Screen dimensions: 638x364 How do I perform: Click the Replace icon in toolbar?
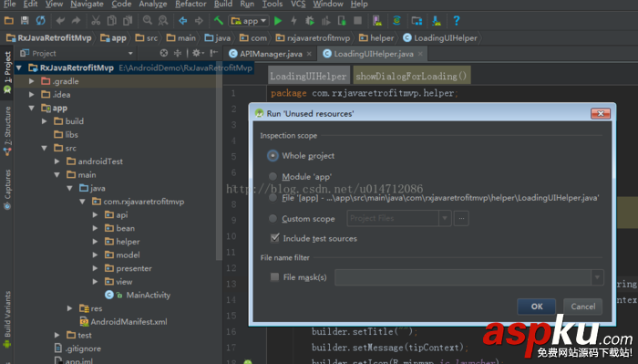coord(163,20)
